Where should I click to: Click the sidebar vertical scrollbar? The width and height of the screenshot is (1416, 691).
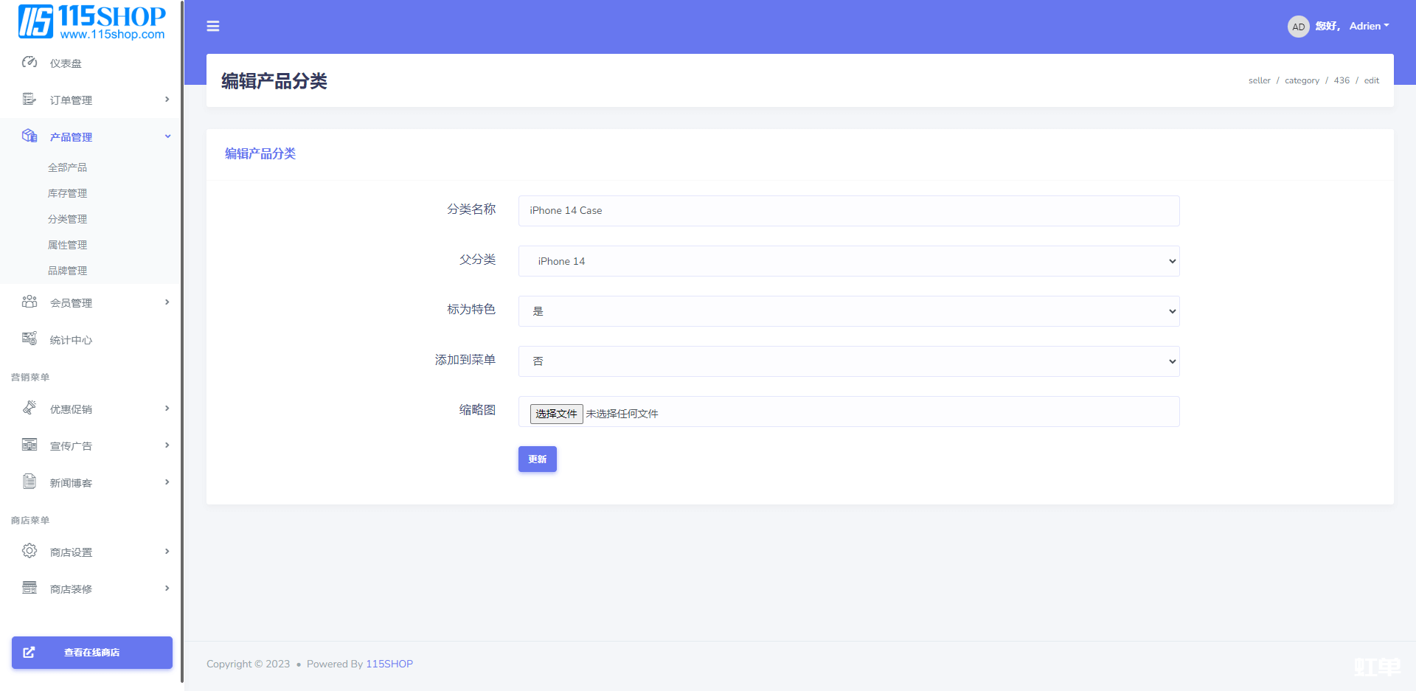pos(182,343)
